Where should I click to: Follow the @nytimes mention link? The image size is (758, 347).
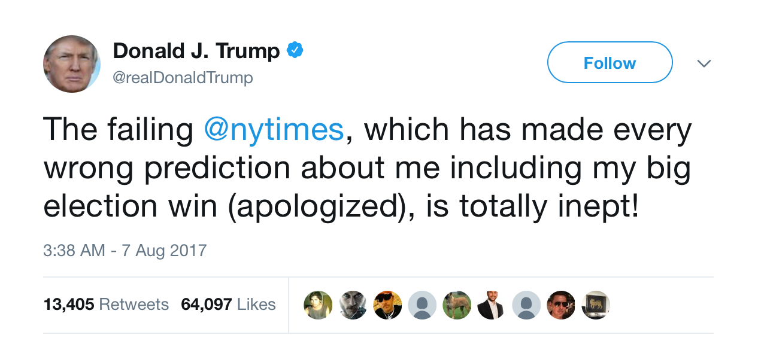tap(274, 130)
